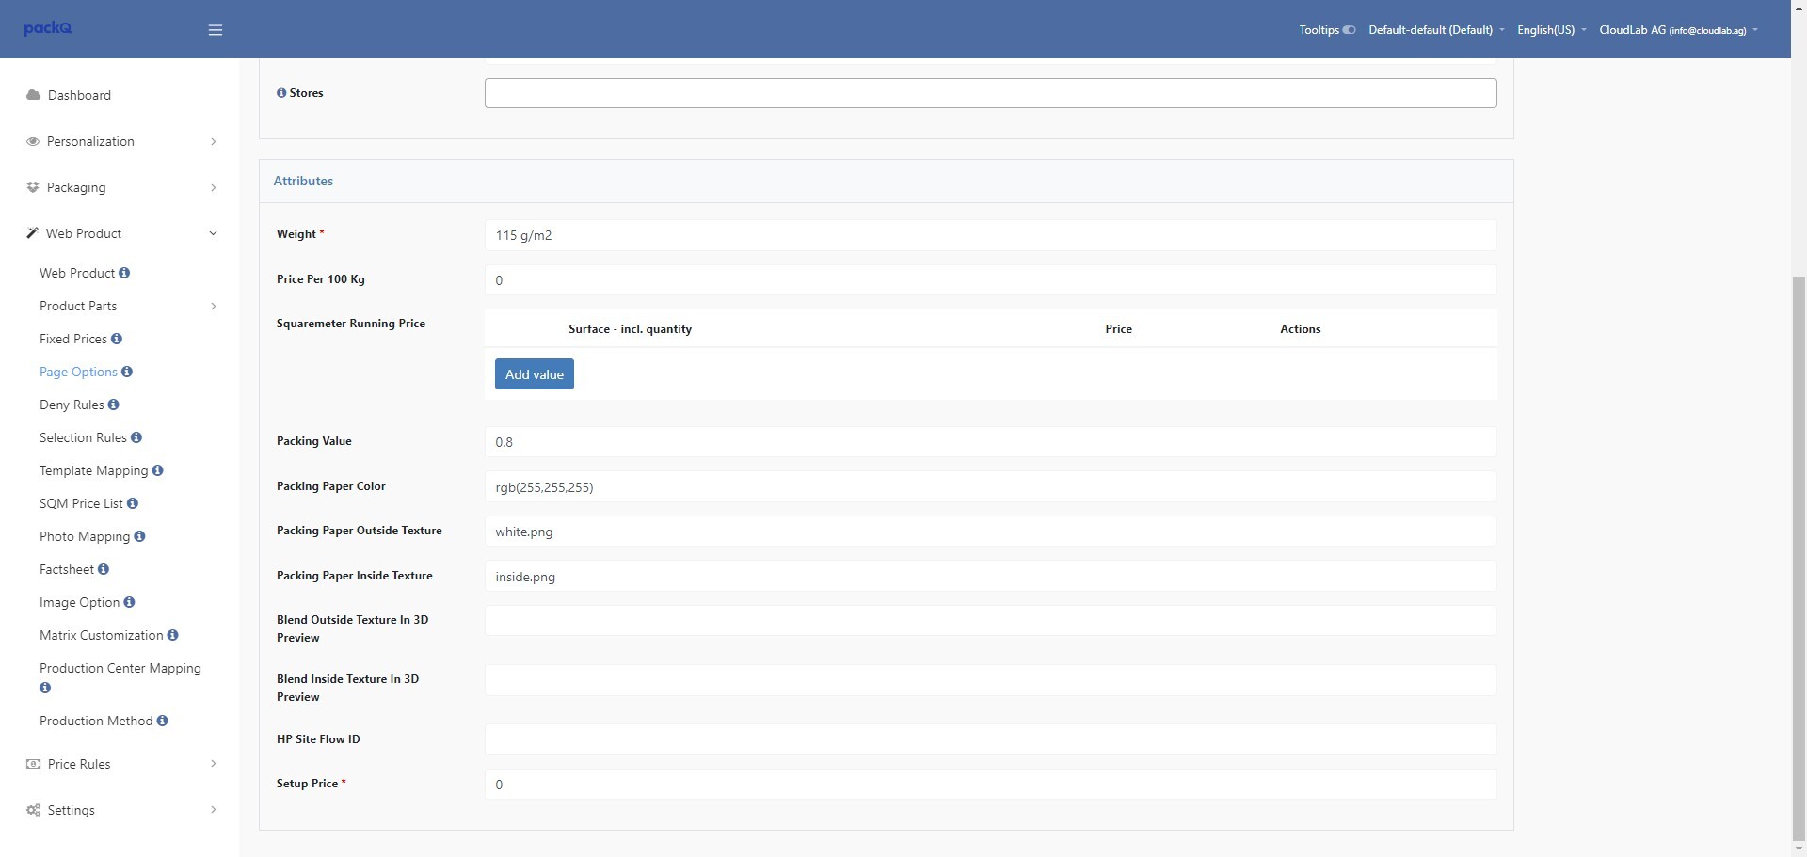
Task: Click the Price Rules money icon
Action: pos(33,764)
